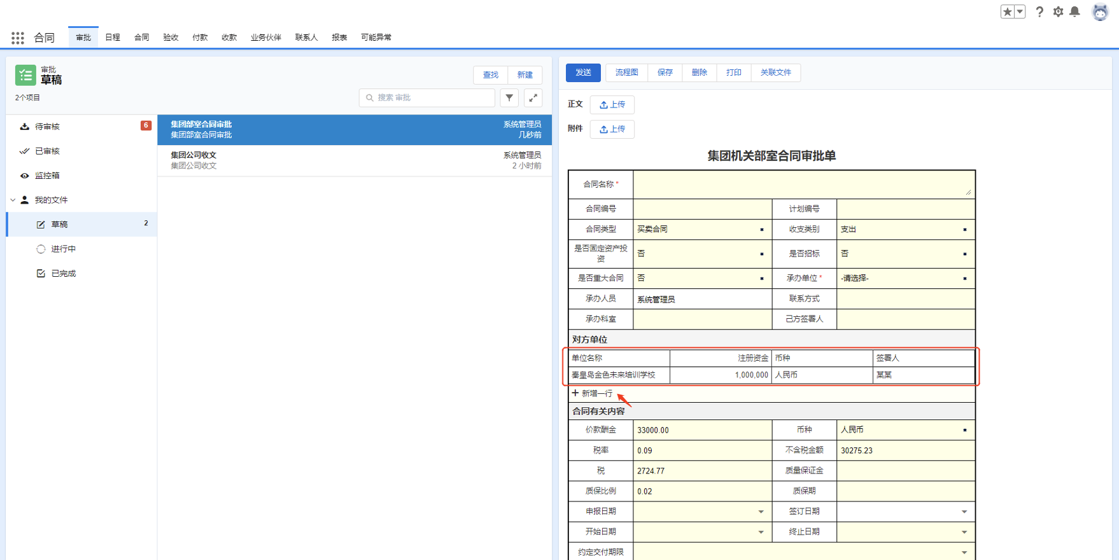
Task: Click the 待审核 inbox icon
Action: [24, 127]
